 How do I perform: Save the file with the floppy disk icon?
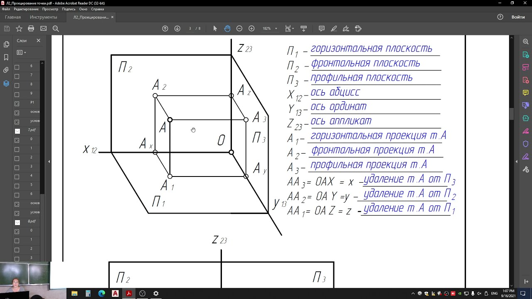click(7, 29)
